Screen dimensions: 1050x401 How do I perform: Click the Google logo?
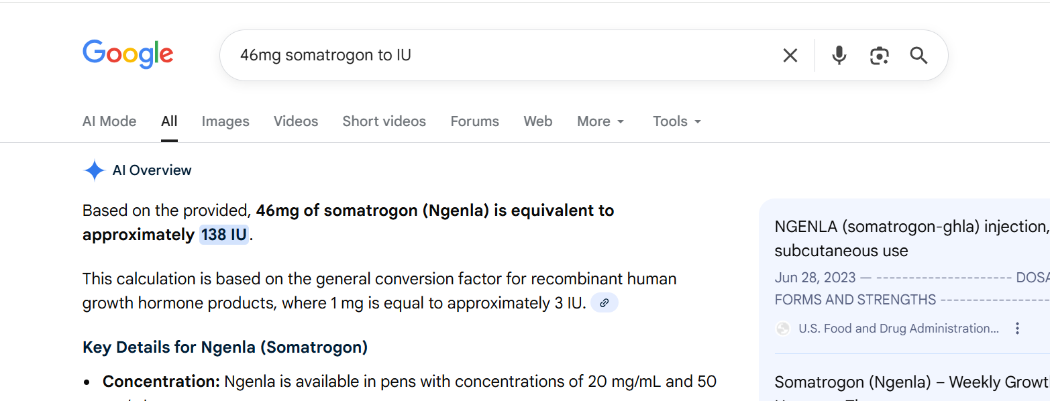(128, 54)
